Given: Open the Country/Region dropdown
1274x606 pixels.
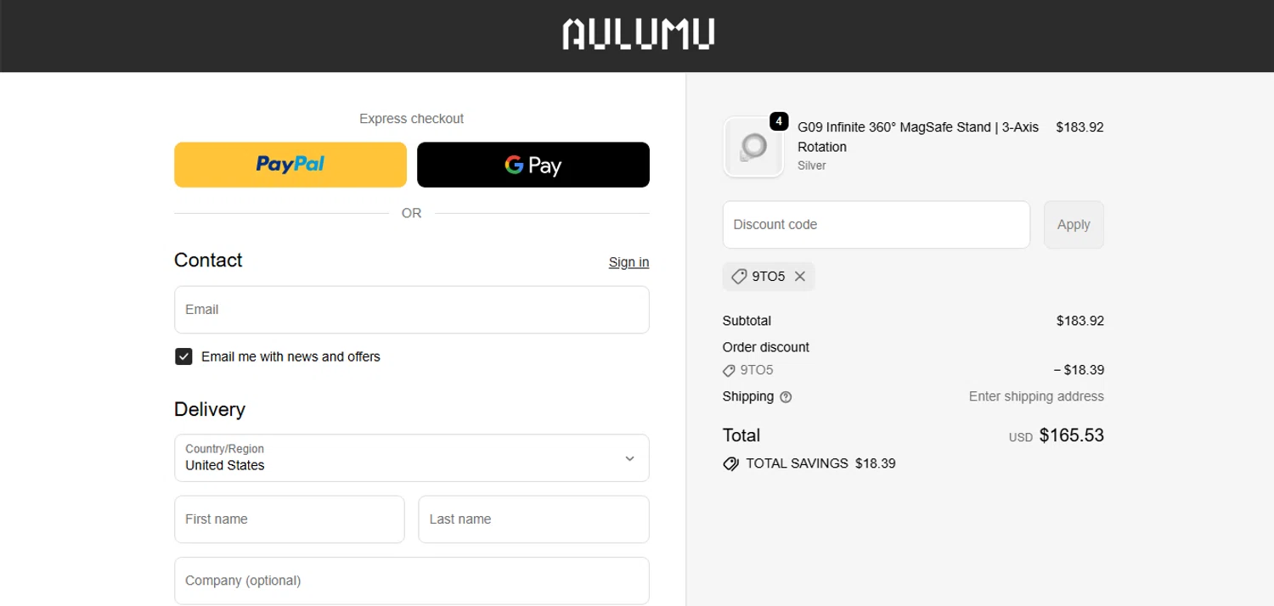Looking at the screenshot, I should 412,458.
